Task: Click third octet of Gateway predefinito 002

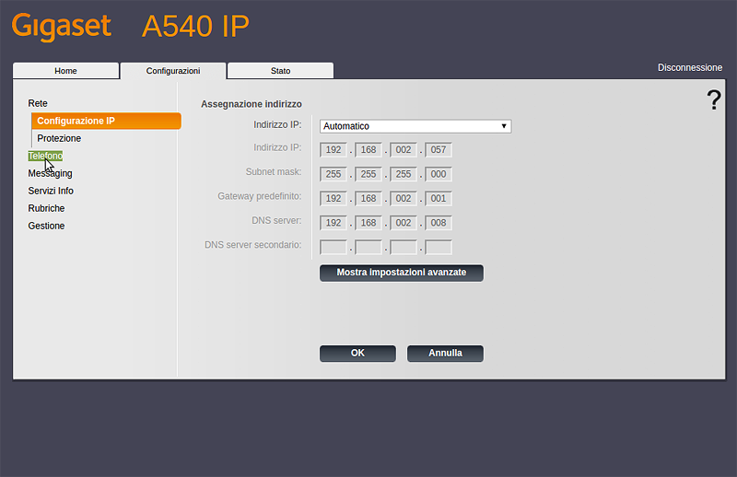Action: (404, 198)
